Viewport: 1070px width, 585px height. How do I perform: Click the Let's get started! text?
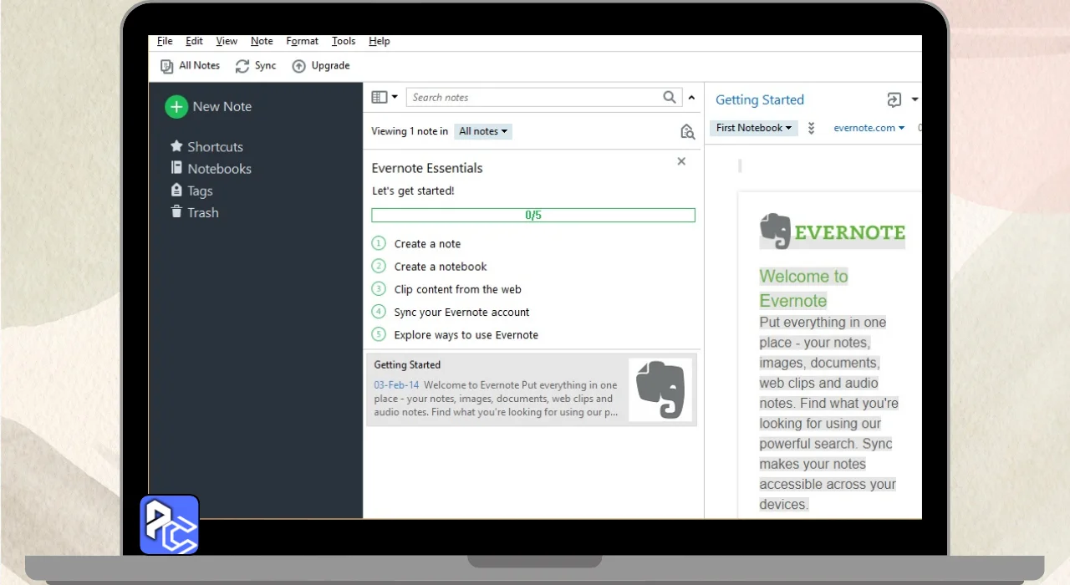click(x=413, y=191)
